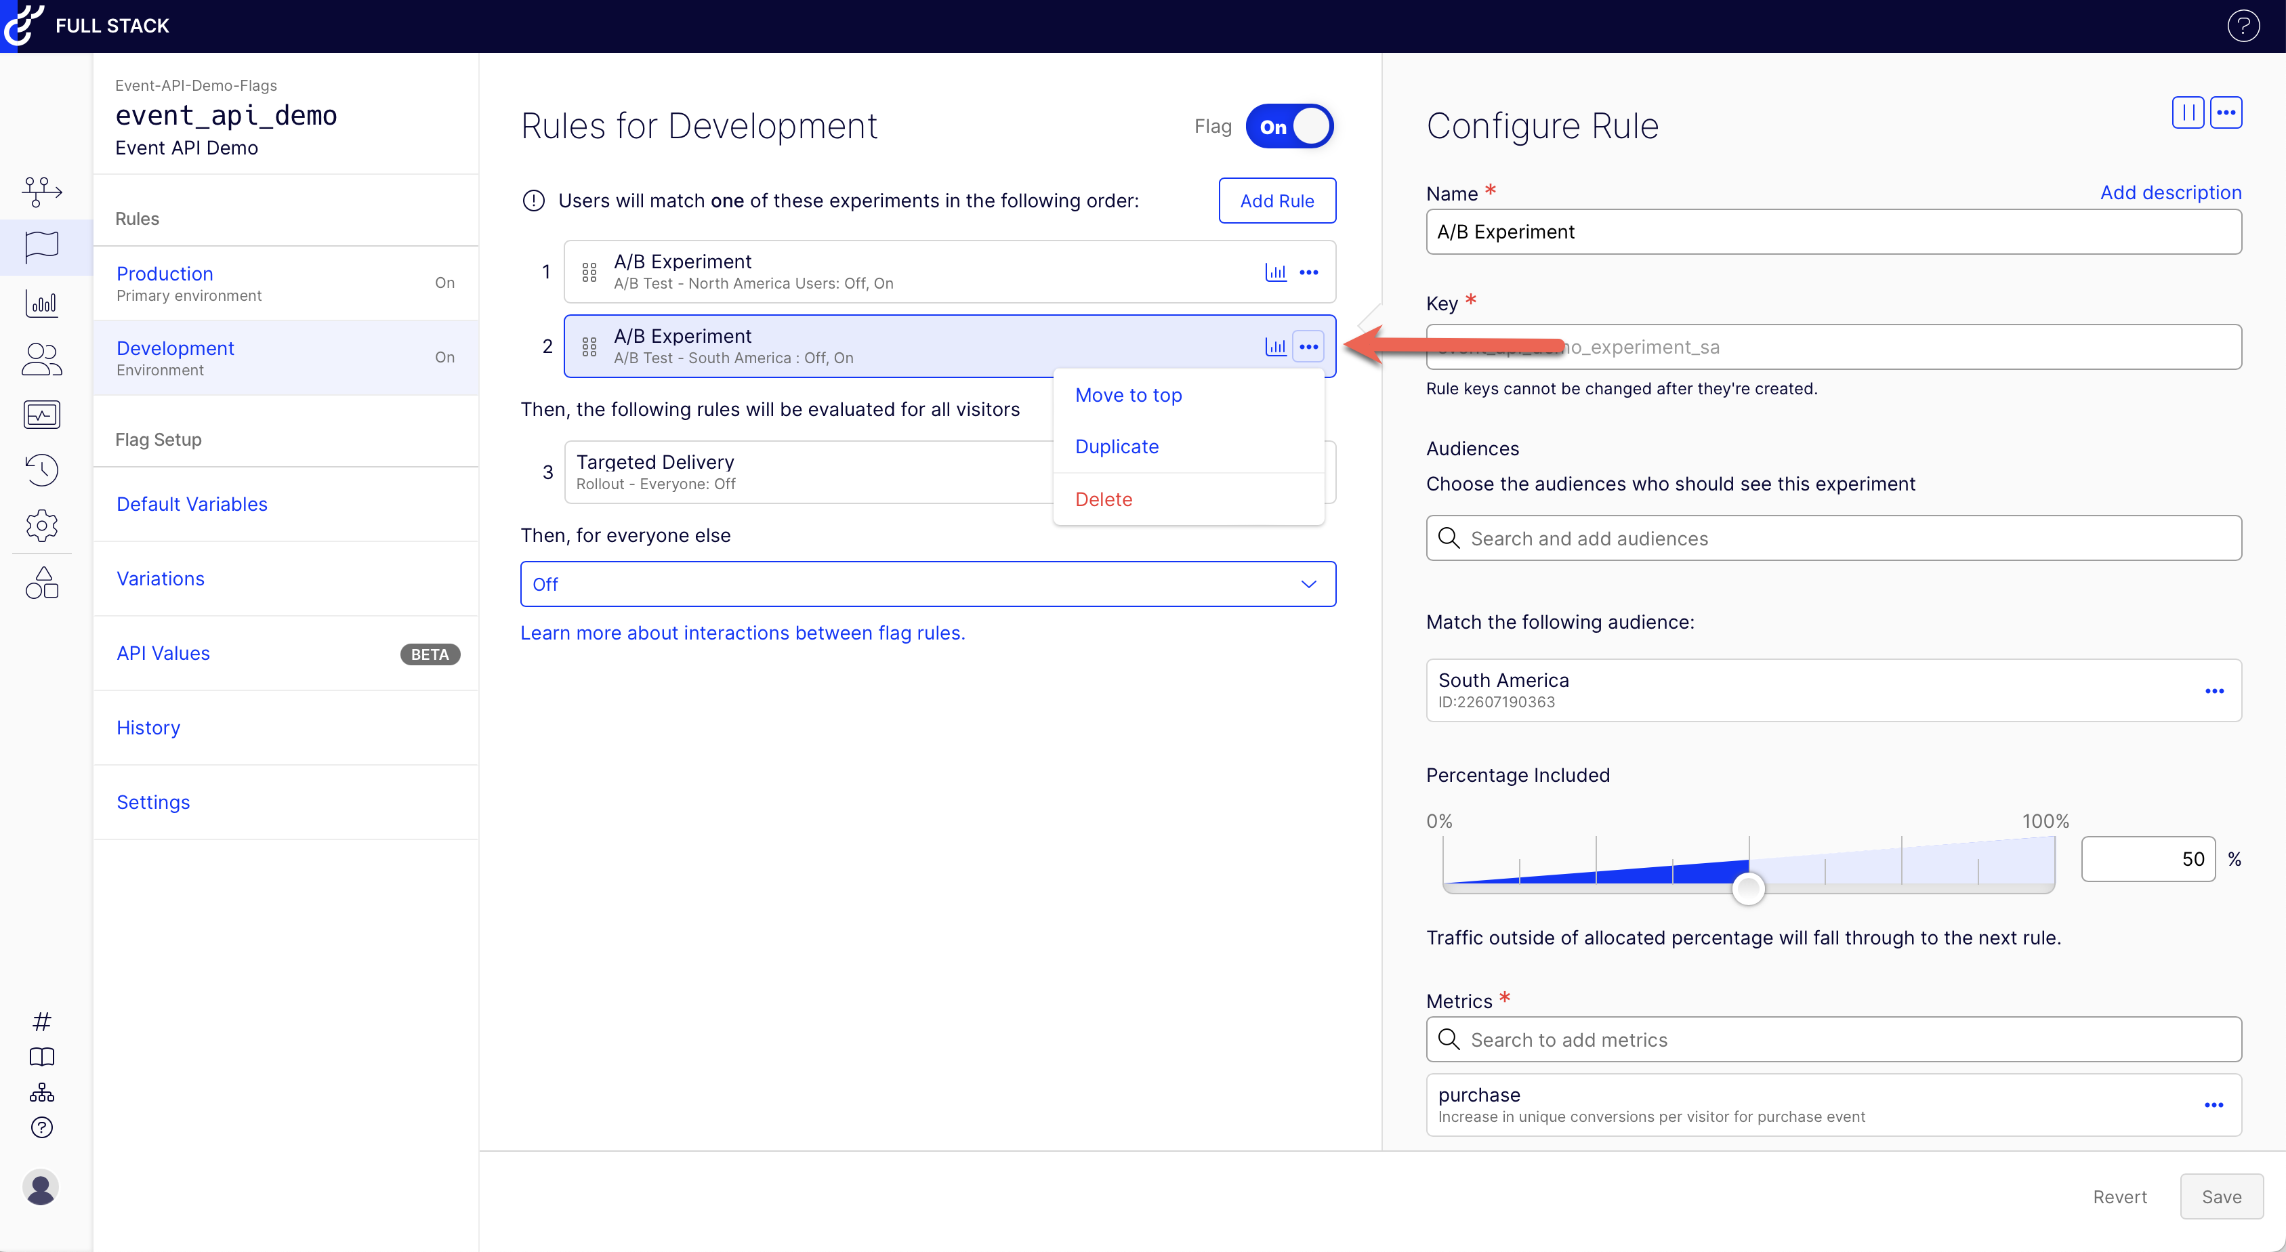This screenshot has width=2286, height=1252.
Task: Choose Duplicate in the rule menu
Action: [1117, 447]
